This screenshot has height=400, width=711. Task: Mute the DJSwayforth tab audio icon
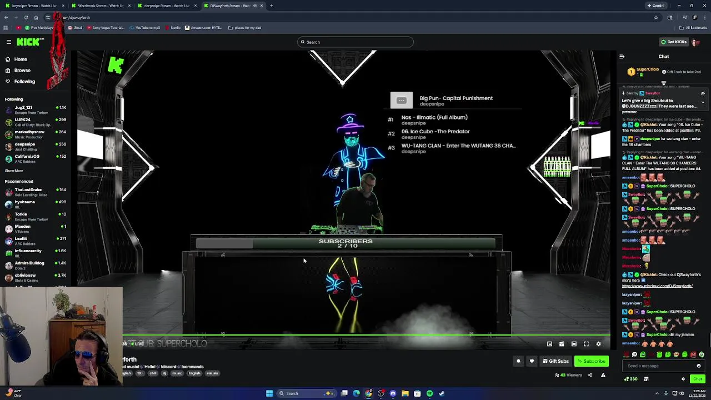click(x=254, y=6)
